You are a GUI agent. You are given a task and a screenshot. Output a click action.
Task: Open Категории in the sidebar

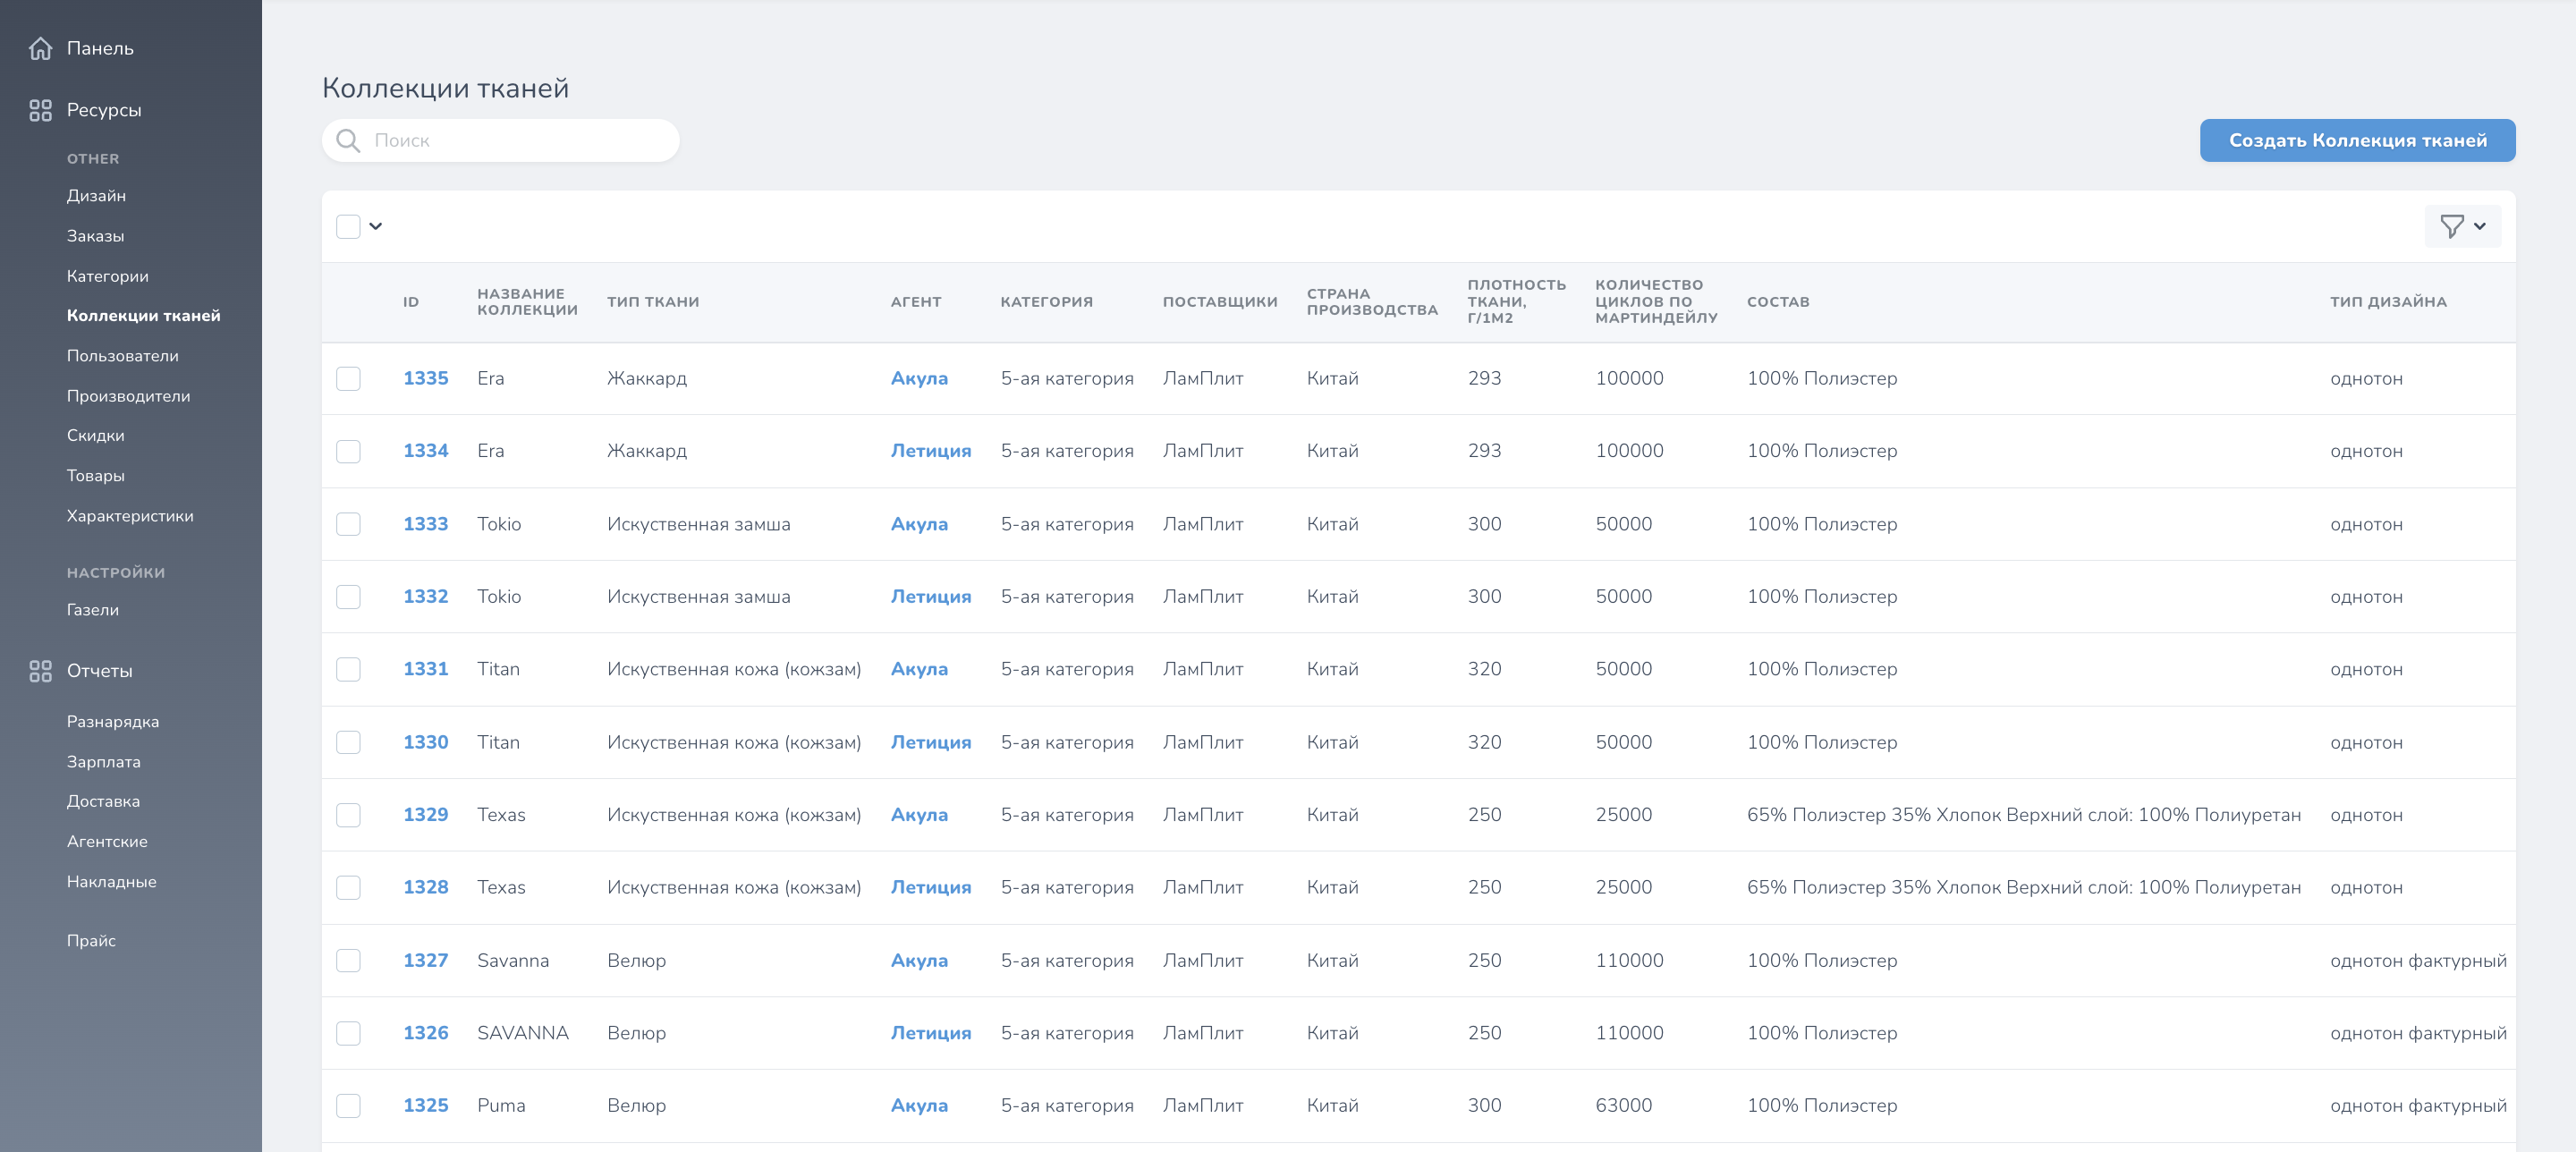point(107,276)
